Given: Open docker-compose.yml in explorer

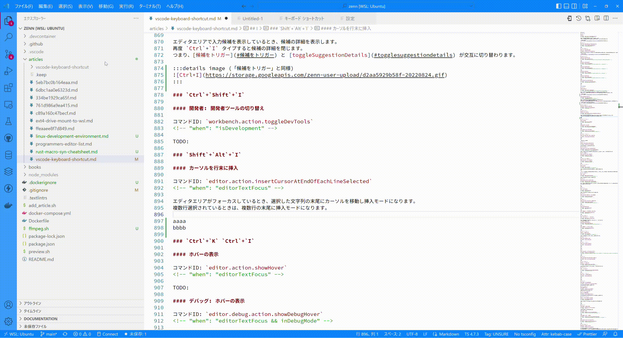Looking at the screenshot, I should coord(50,213).
